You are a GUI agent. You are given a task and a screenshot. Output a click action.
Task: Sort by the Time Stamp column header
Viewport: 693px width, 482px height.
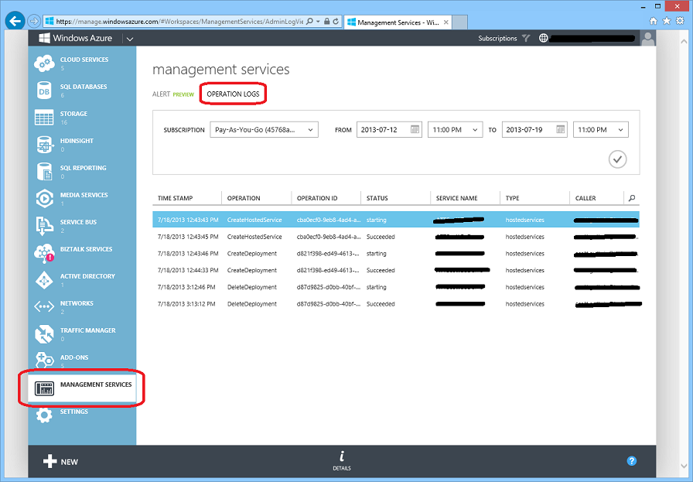[x=176, y=198]
